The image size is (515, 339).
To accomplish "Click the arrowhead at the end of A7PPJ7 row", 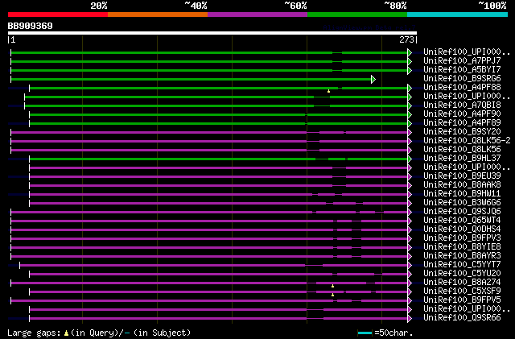I will click(x=410, y=61).
